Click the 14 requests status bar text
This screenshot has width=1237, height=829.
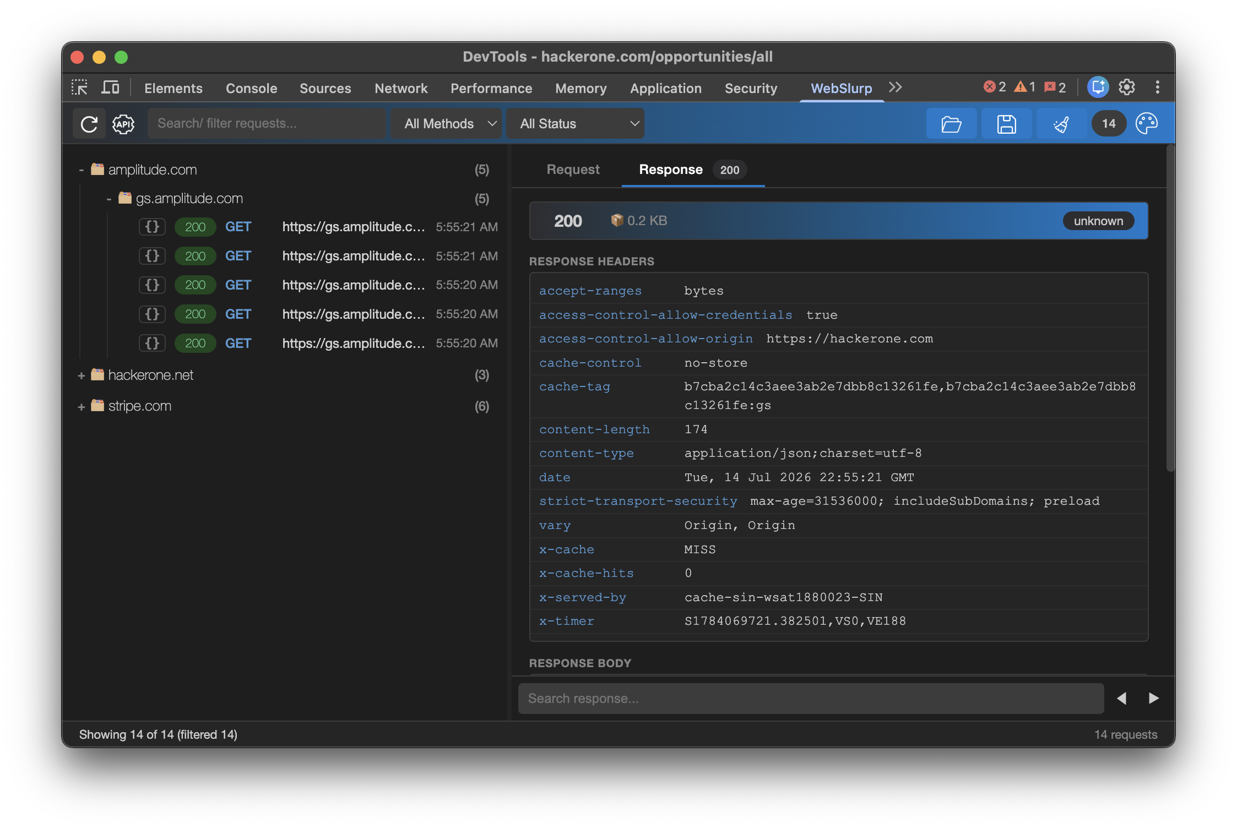click(1125, 734)
